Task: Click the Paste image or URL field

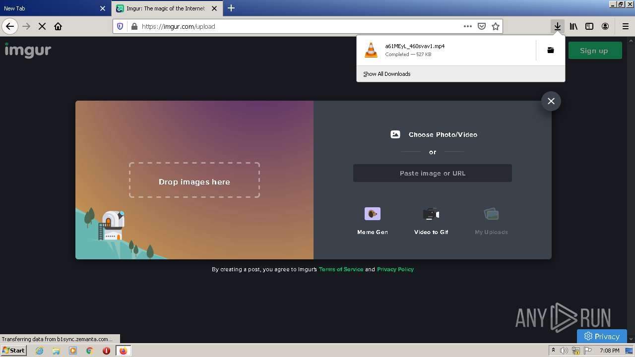Action: click(x=433, y=173)
